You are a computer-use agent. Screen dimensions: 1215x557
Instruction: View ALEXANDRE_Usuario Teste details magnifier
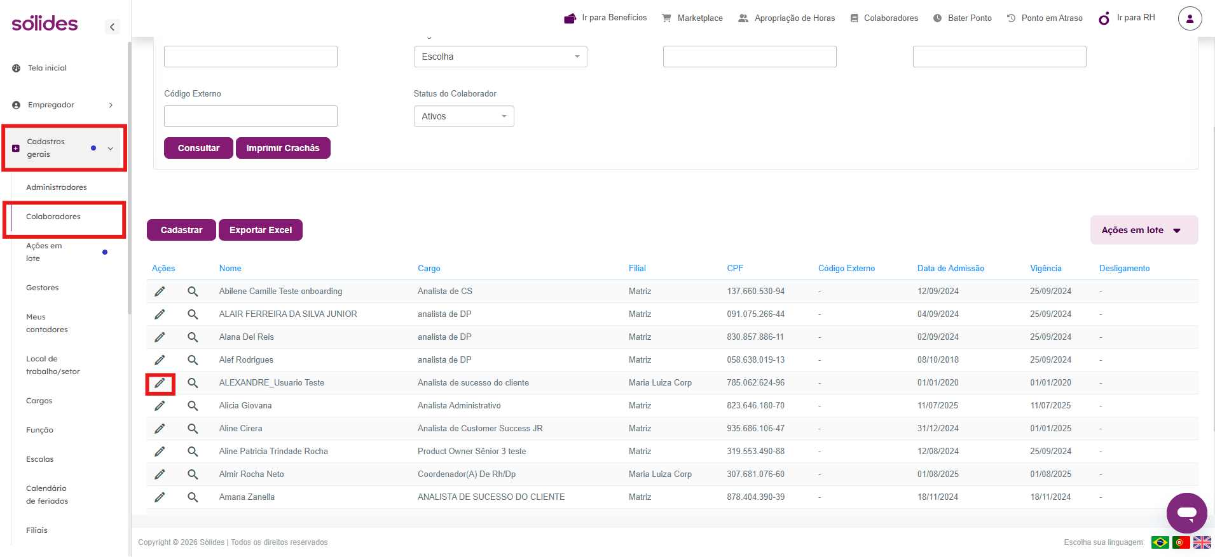coord(193,383)
